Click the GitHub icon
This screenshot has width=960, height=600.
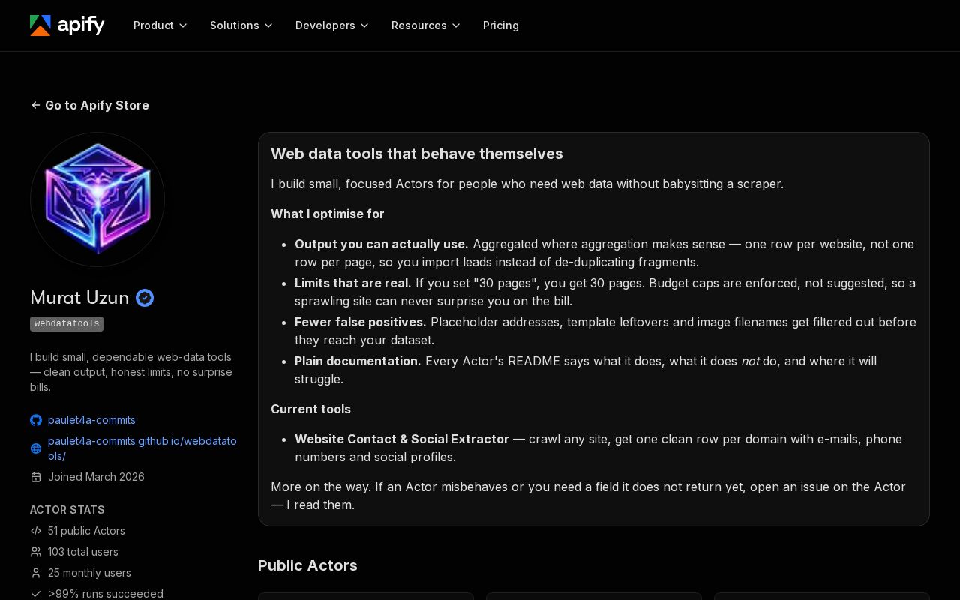(x=36, y=420)
